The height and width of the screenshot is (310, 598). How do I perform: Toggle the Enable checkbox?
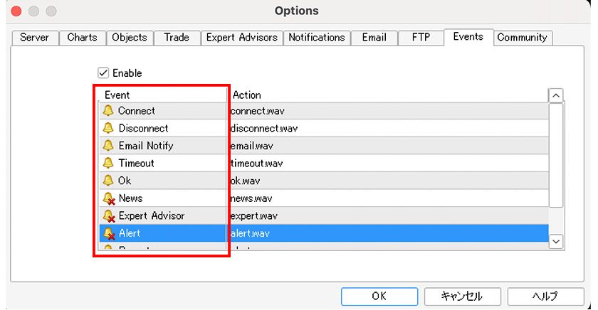[x=103, y=73]
